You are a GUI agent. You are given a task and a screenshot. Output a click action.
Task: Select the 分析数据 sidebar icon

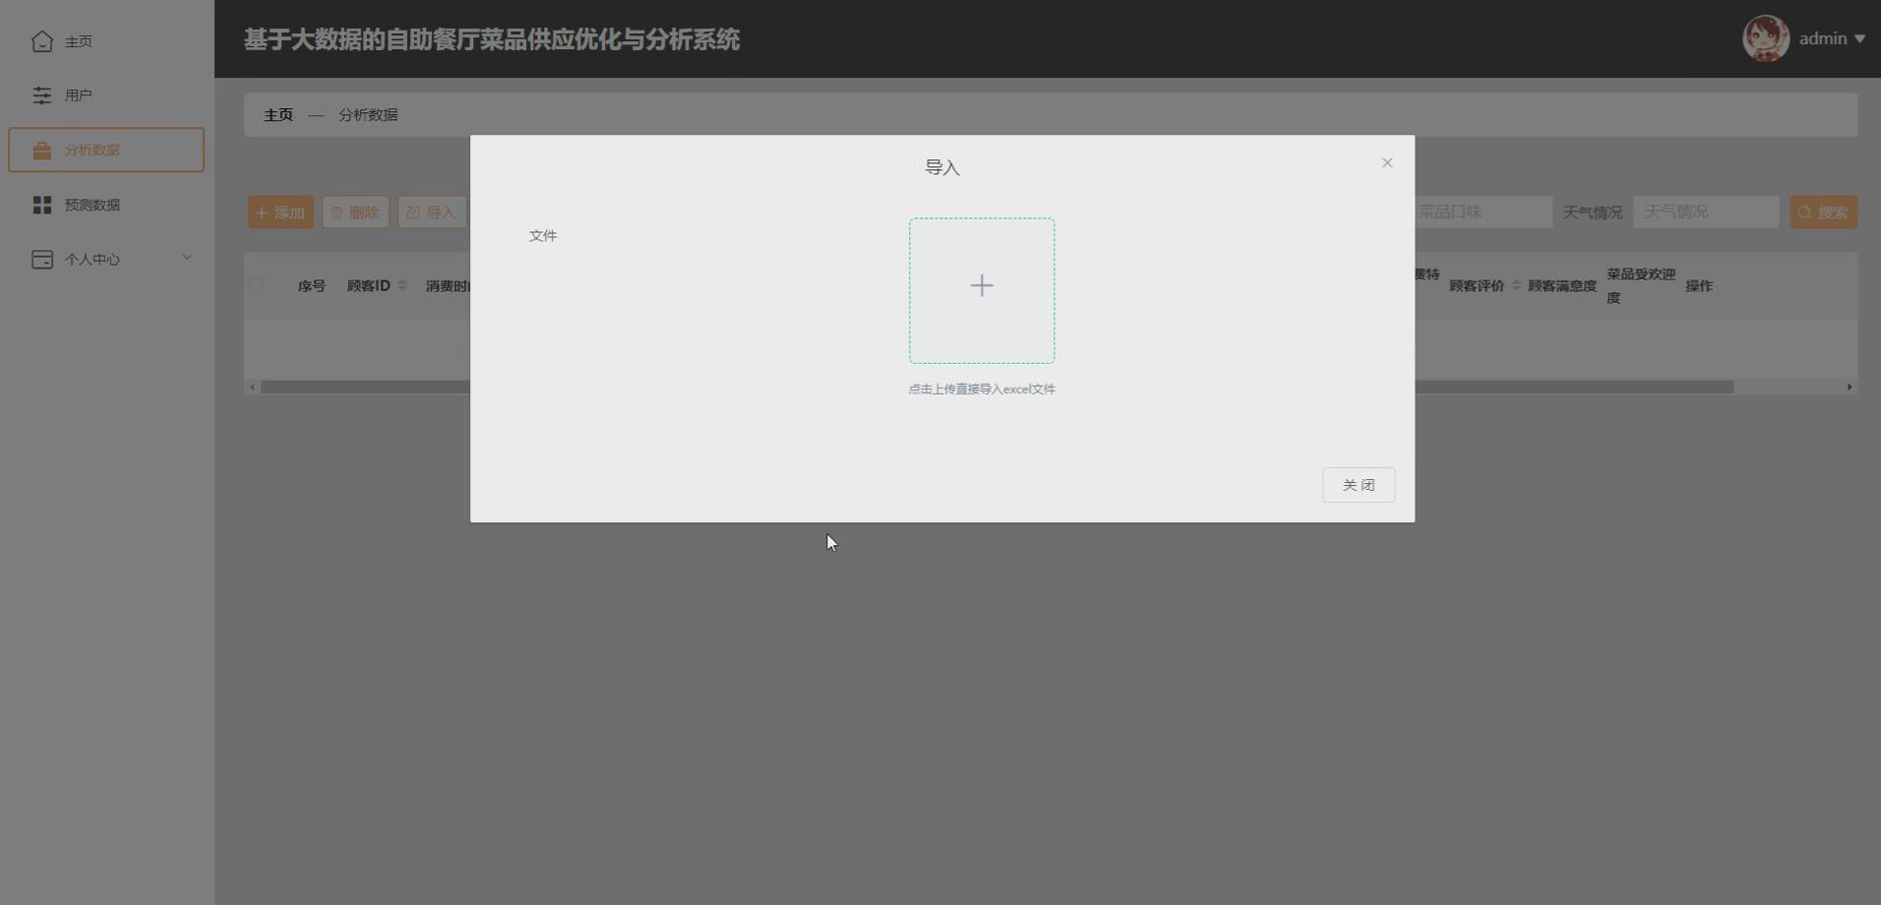click(41, 150)
